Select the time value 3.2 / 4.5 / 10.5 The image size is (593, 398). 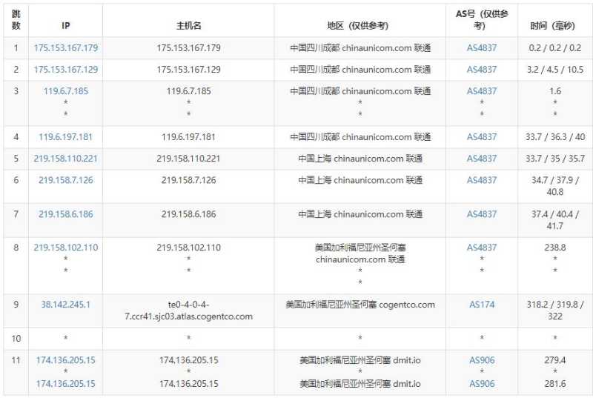[554, 70]
